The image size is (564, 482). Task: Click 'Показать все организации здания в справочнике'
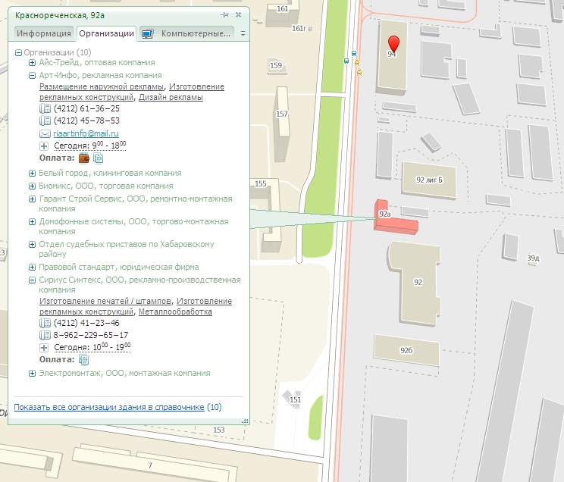pos(109,407)
